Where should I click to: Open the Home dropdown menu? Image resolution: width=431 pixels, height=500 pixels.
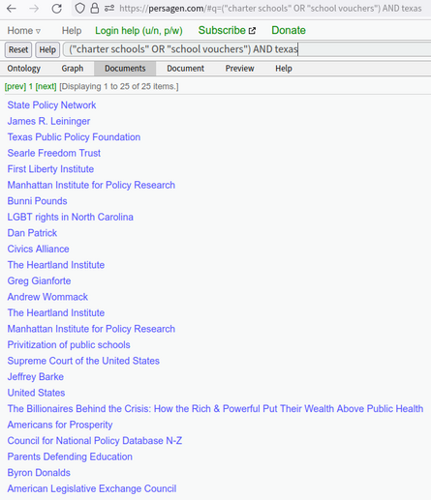coord(24,31)
